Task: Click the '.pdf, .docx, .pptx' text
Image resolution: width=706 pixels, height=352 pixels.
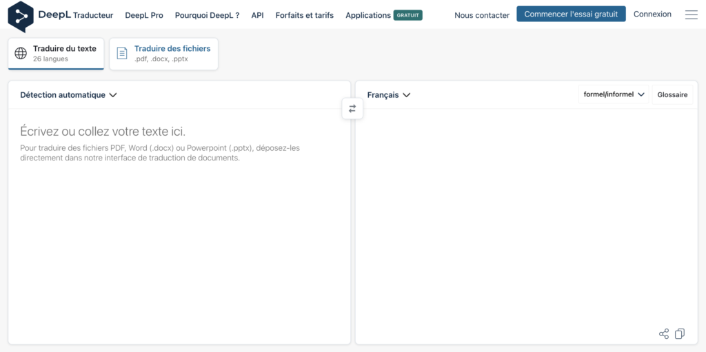Action: [161, 59]
